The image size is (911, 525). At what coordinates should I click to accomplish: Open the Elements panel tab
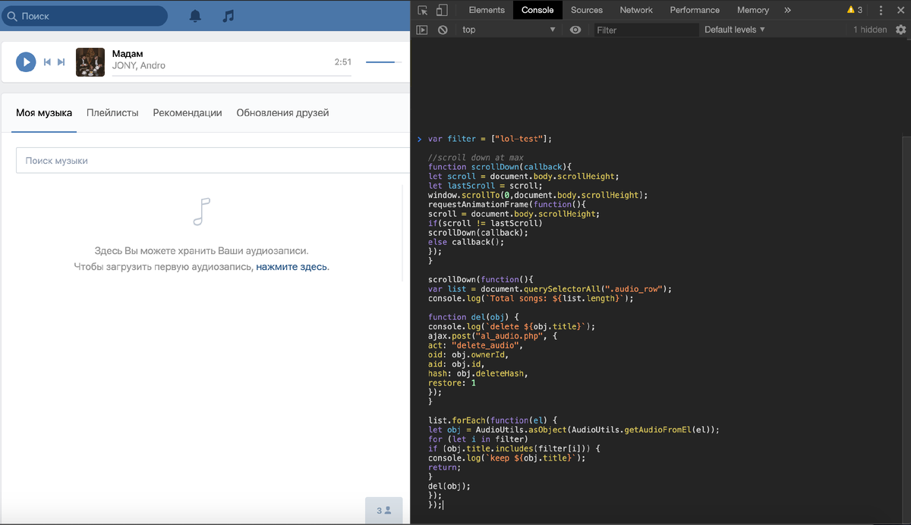(x=487, y=10)
